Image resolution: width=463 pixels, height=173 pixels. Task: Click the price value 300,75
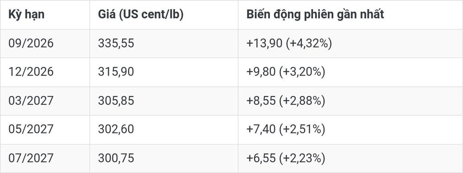(116, 158)
